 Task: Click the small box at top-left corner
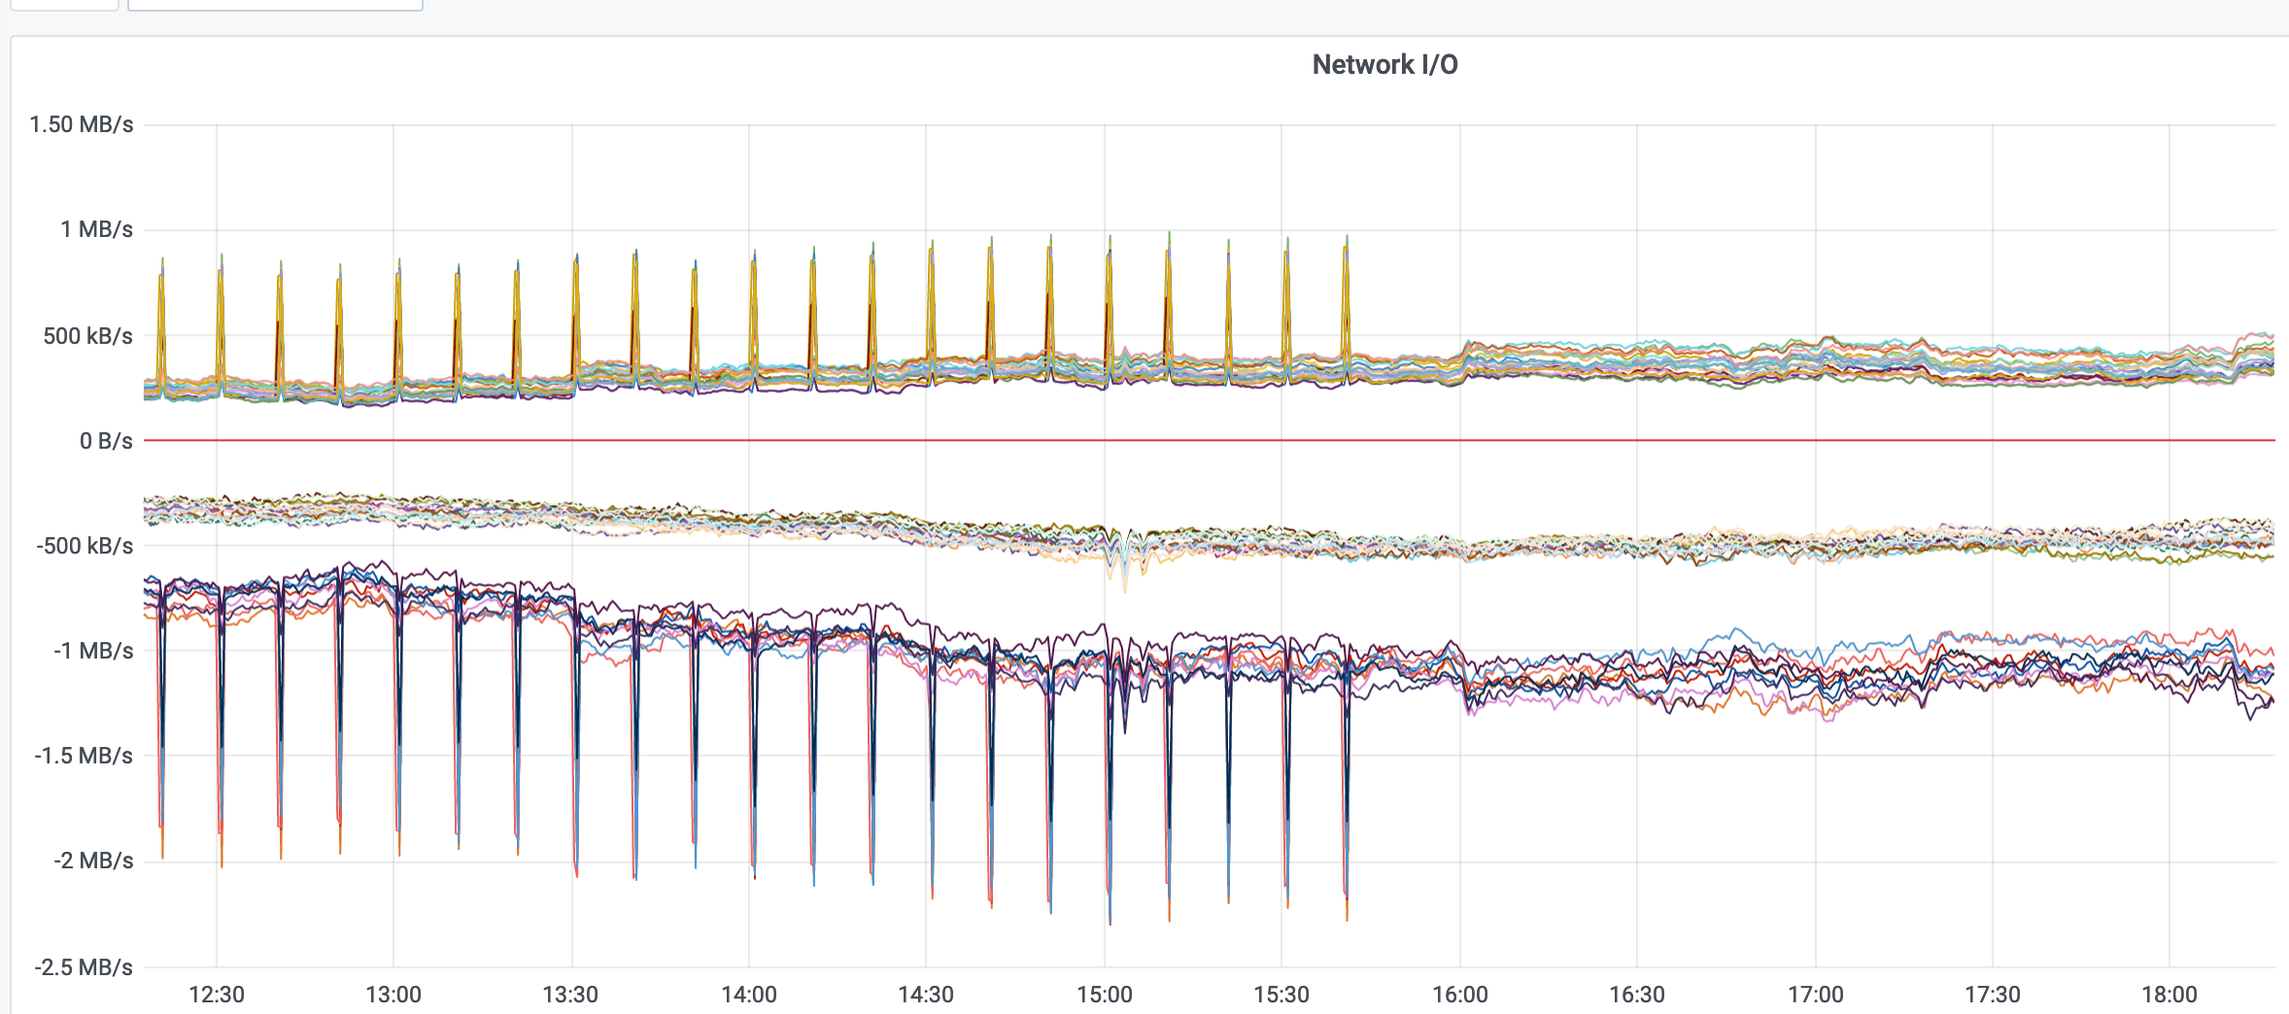click(64, 4)
